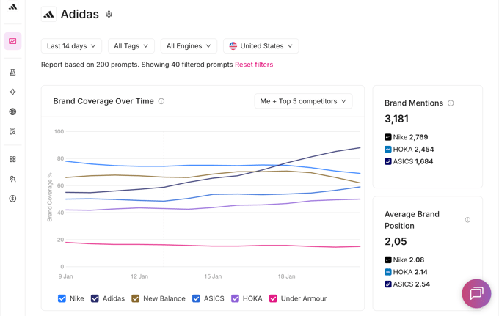Click the ASICS logo in Average Brand Position
The image size is (499, 316).
tap(388, 284)
